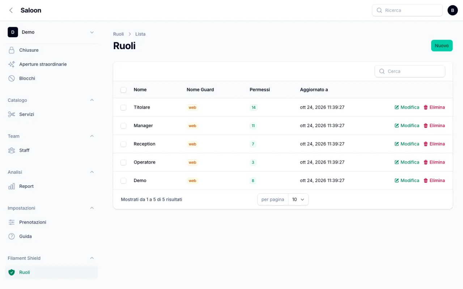The image size is (463, 289).
Task: Click the Blocchi prohibited icon
Action: pos(12,78)
